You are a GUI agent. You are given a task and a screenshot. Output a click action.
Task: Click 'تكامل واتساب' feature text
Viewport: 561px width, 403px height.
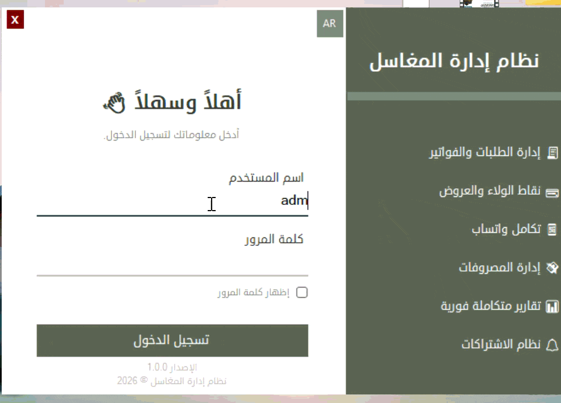506,229
